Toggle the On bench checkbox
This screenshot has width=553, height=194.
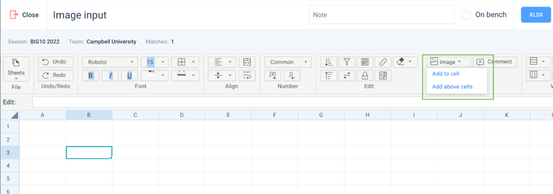[x=466, y=15]
